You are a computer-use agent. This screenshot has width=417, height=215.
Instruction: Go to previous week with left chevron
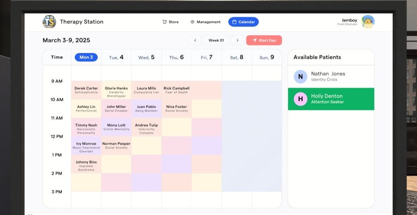point(195,40)
